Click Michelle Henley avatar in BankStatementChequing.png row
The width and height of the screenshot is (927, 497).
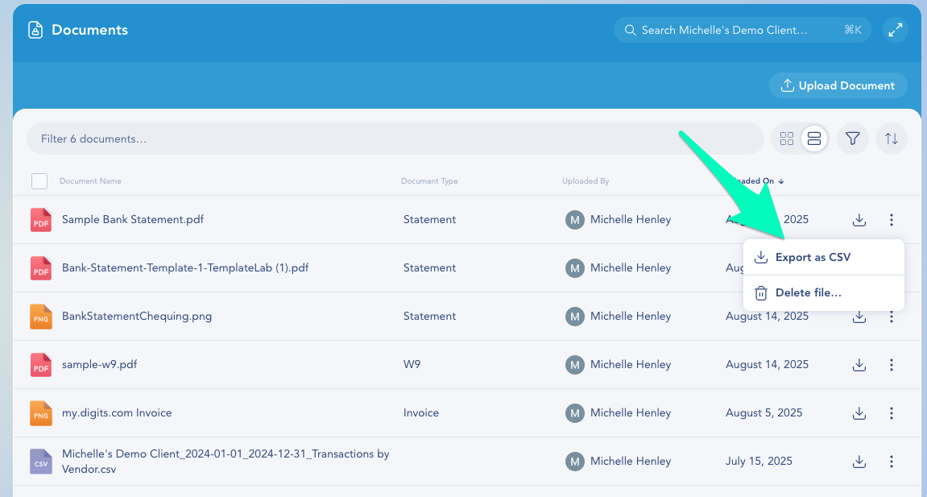click(x=575, y=317)
